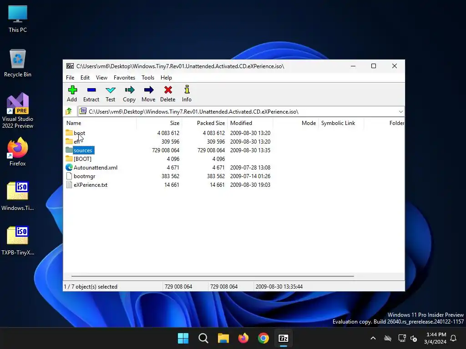Screen dimensions: 466x349
Task: Open the View menu
Action: [101, 77]
